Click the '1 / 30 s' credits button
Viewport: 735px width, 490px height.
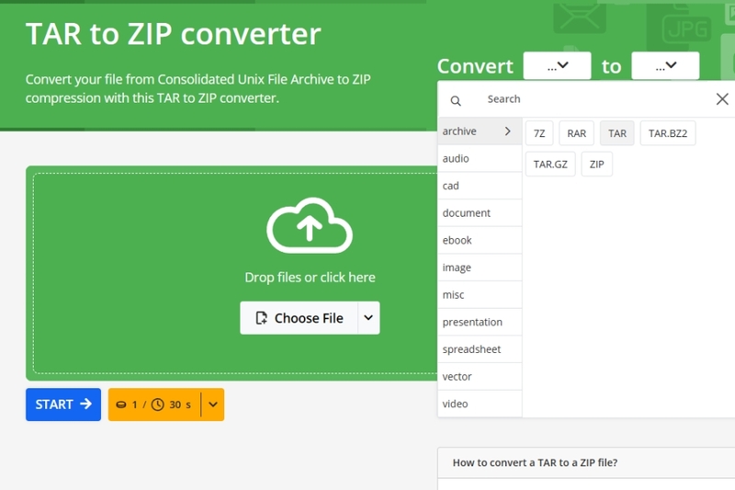click(154, 405)
